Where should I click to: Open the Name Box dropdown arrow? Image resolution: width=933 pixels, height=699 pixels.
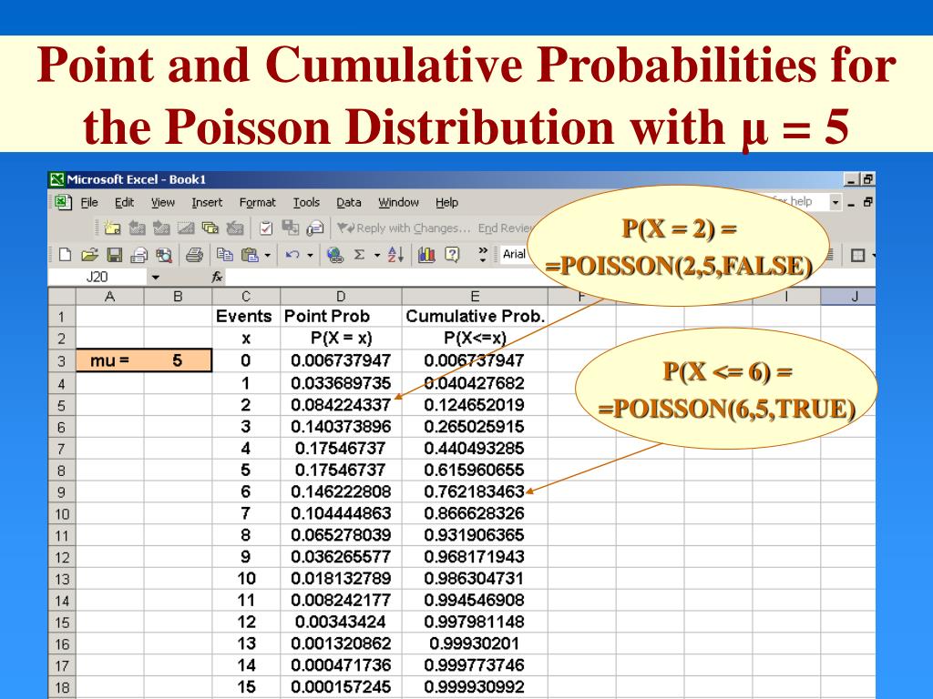point(155,277)
